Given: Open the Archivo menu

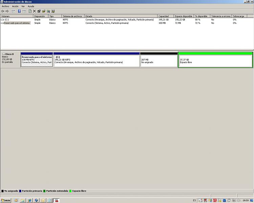Looking at the screenshot, I should (x=5, y=6).
